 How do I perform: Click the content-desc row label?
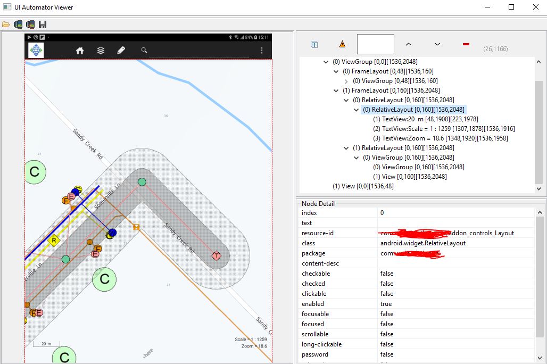pos(320,263)
